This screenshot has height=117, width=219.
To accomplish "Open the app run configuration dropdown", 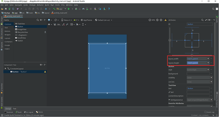I will coord(61,9).
